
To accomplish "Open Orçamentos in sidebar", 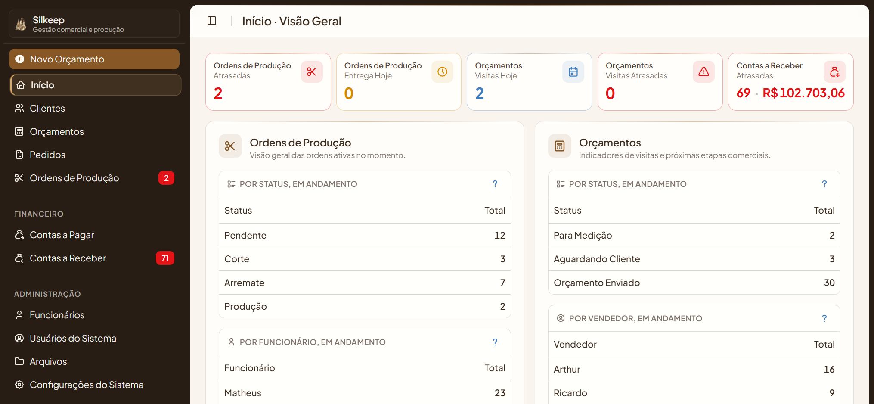I will pyautogui.click(x=94, y=131).
